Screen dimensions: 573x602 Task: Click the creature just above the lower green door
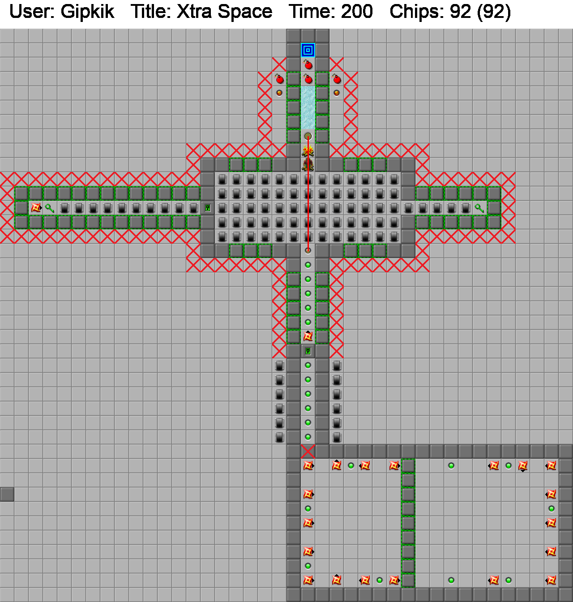pyautogui.click(x=308, y=336)
